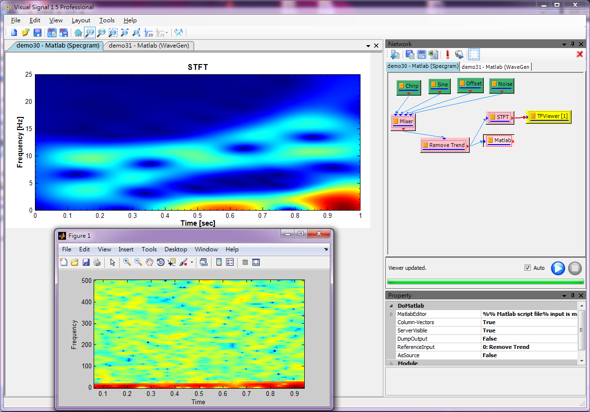
Task: Click the Open file folder icon
Action: point(25,33)
